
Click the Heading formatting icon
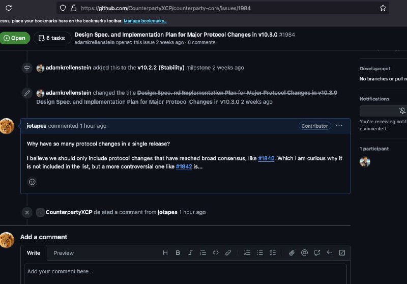point(165,252)
